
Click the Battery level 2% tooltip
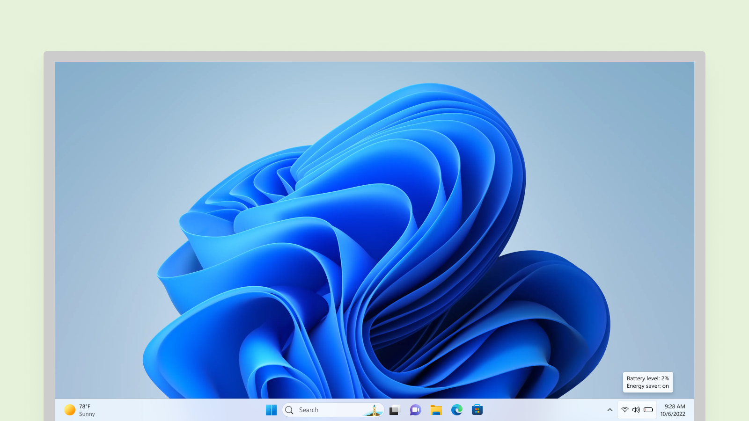(x=648, y=382)
